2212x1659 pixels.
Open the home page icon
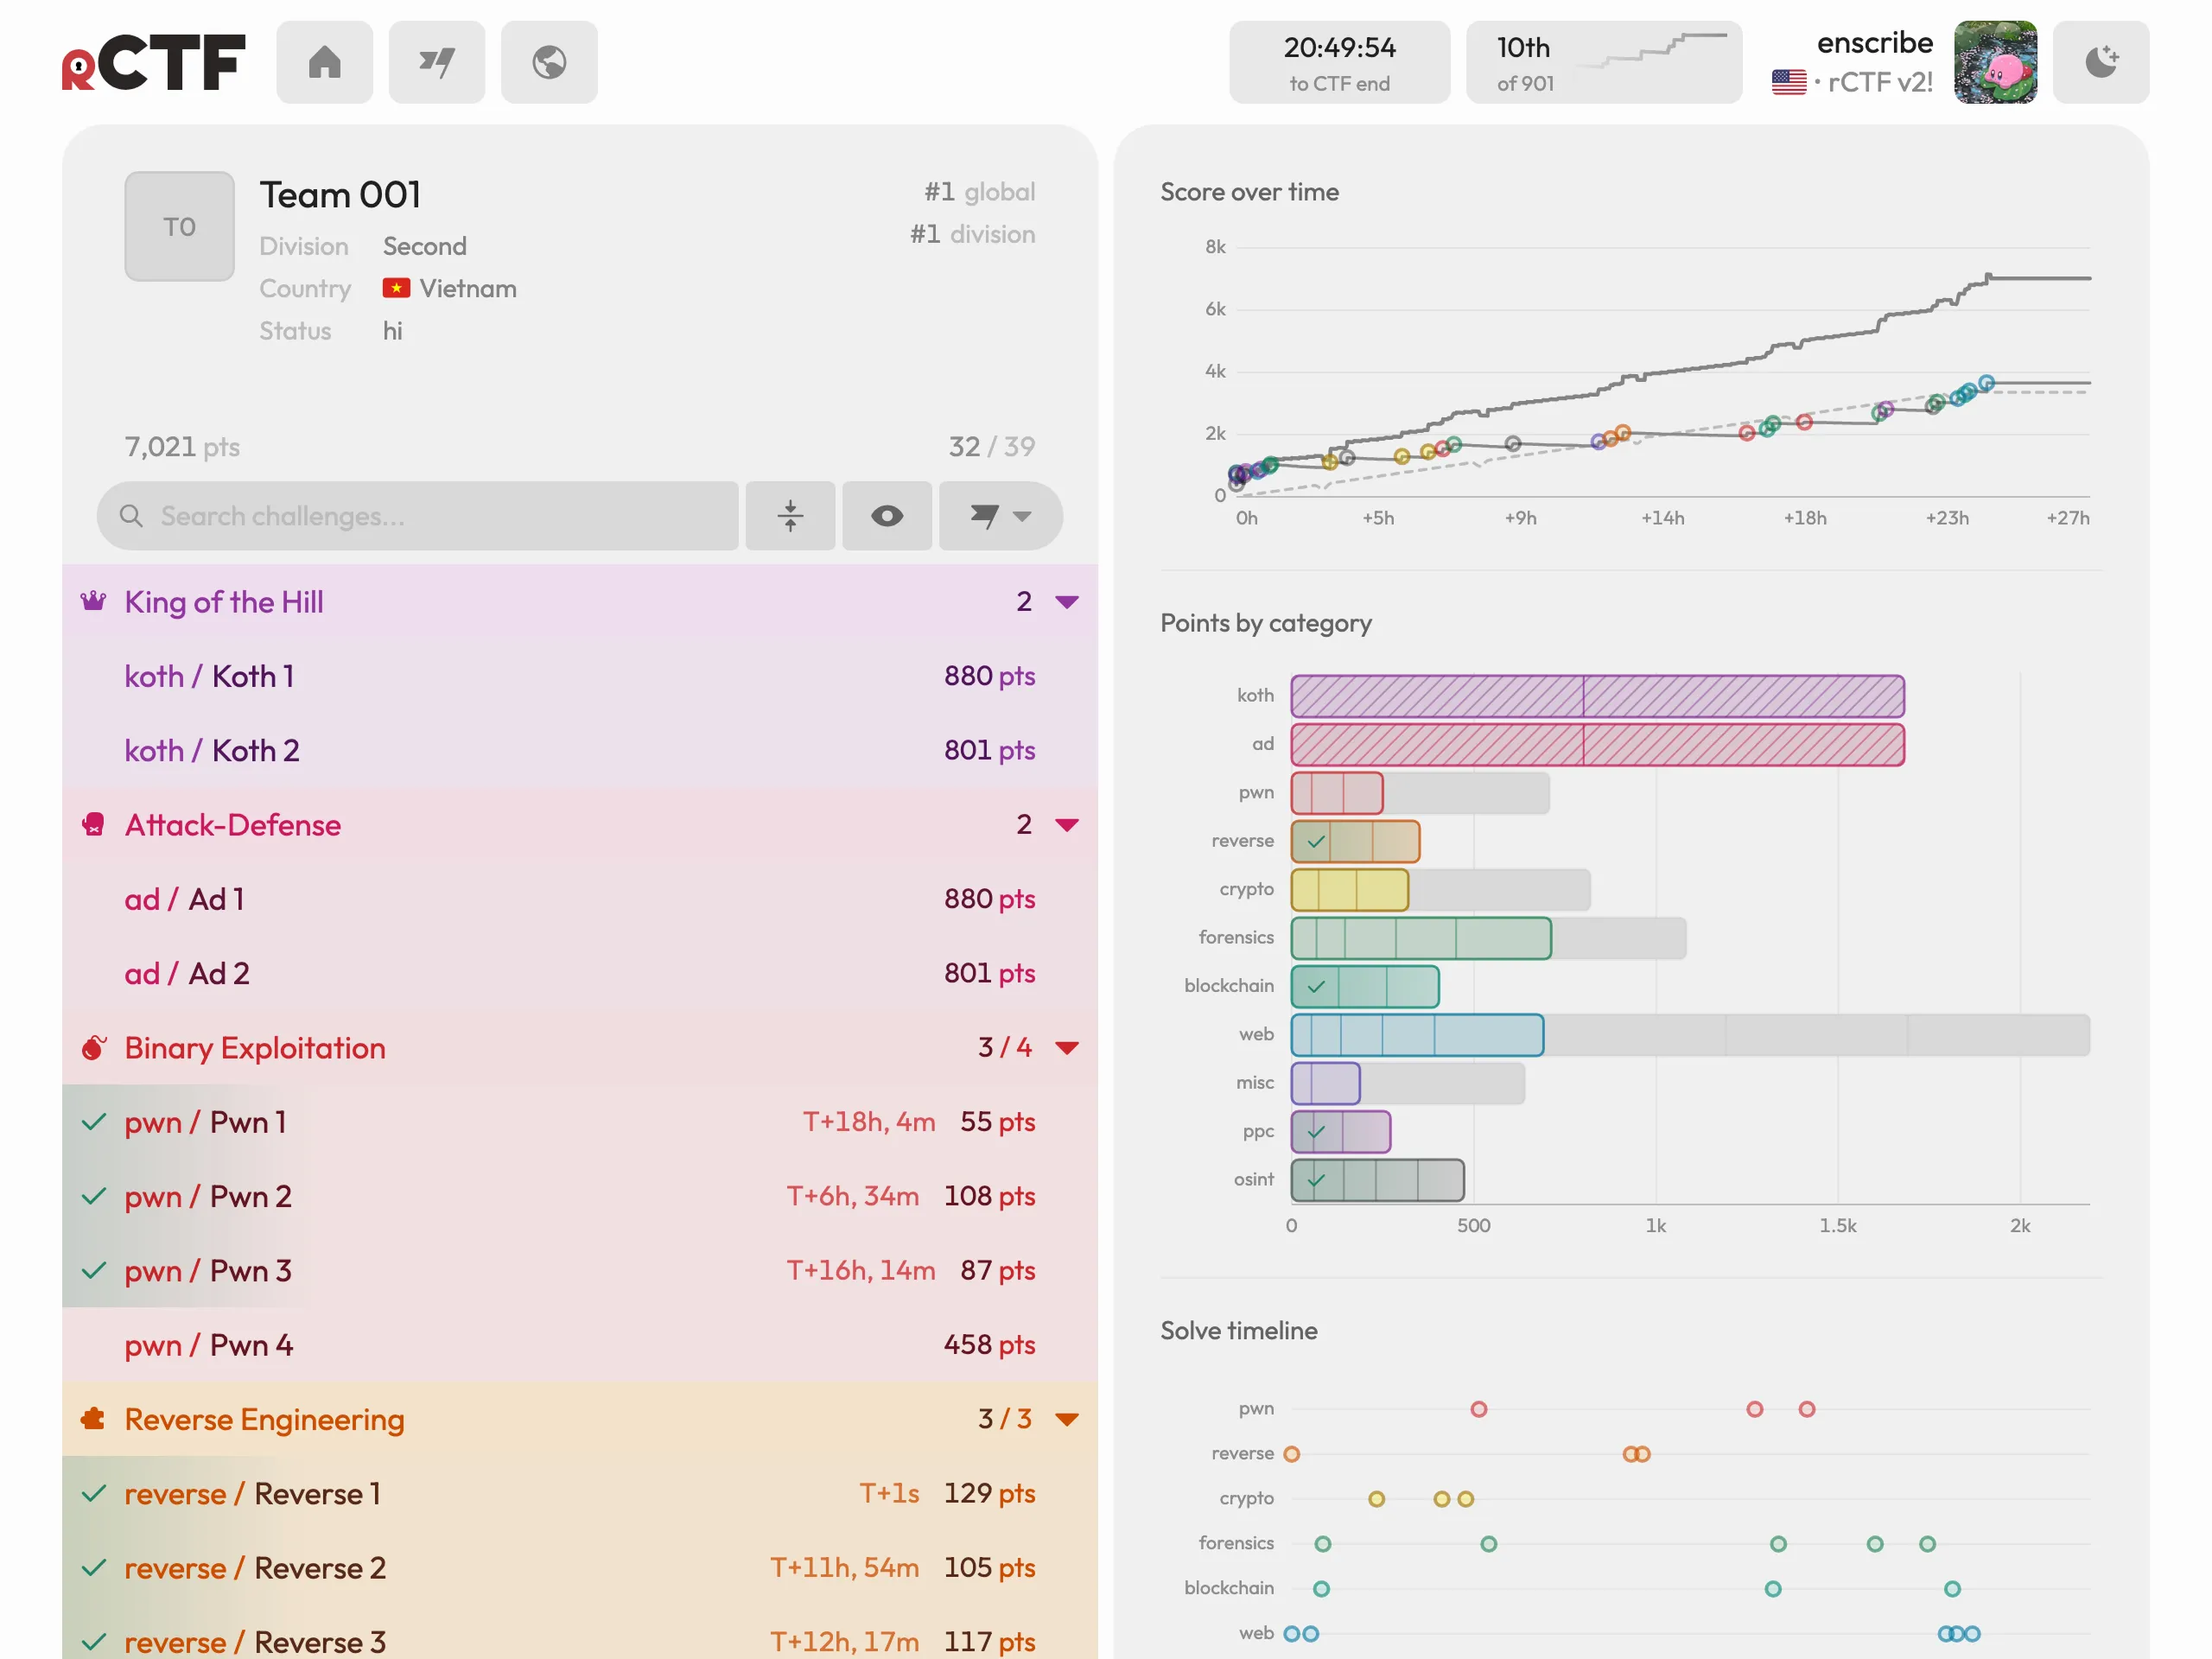point(324,62)
